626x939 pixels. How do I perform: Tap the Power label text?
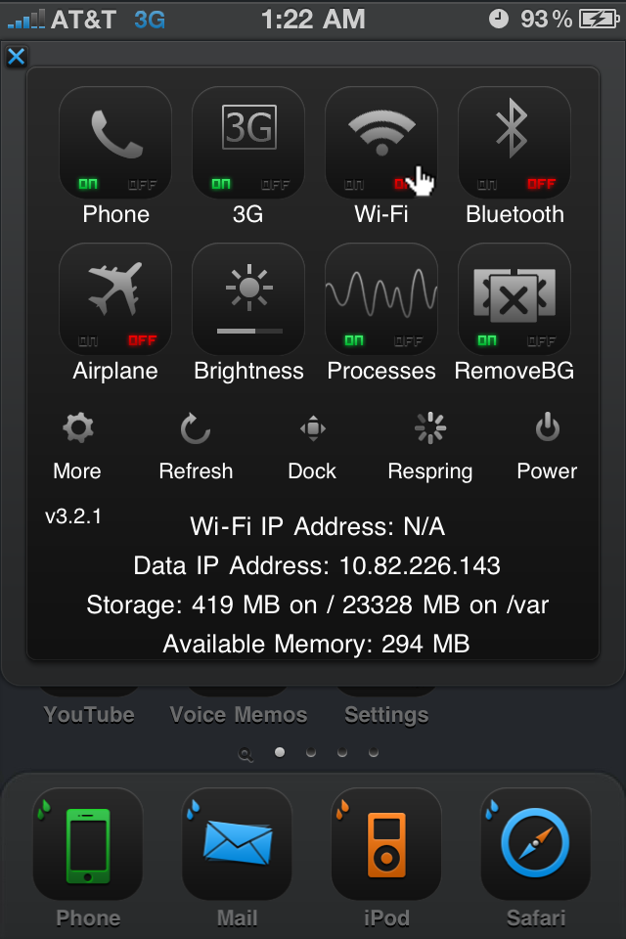click(x=547, y=471)
